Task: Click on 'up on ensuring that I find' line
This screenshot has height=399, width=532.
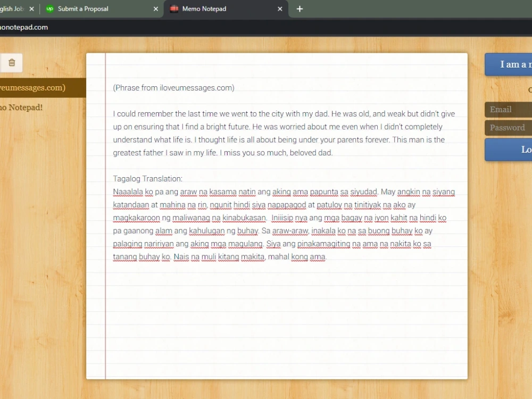Action: (278, 127)
